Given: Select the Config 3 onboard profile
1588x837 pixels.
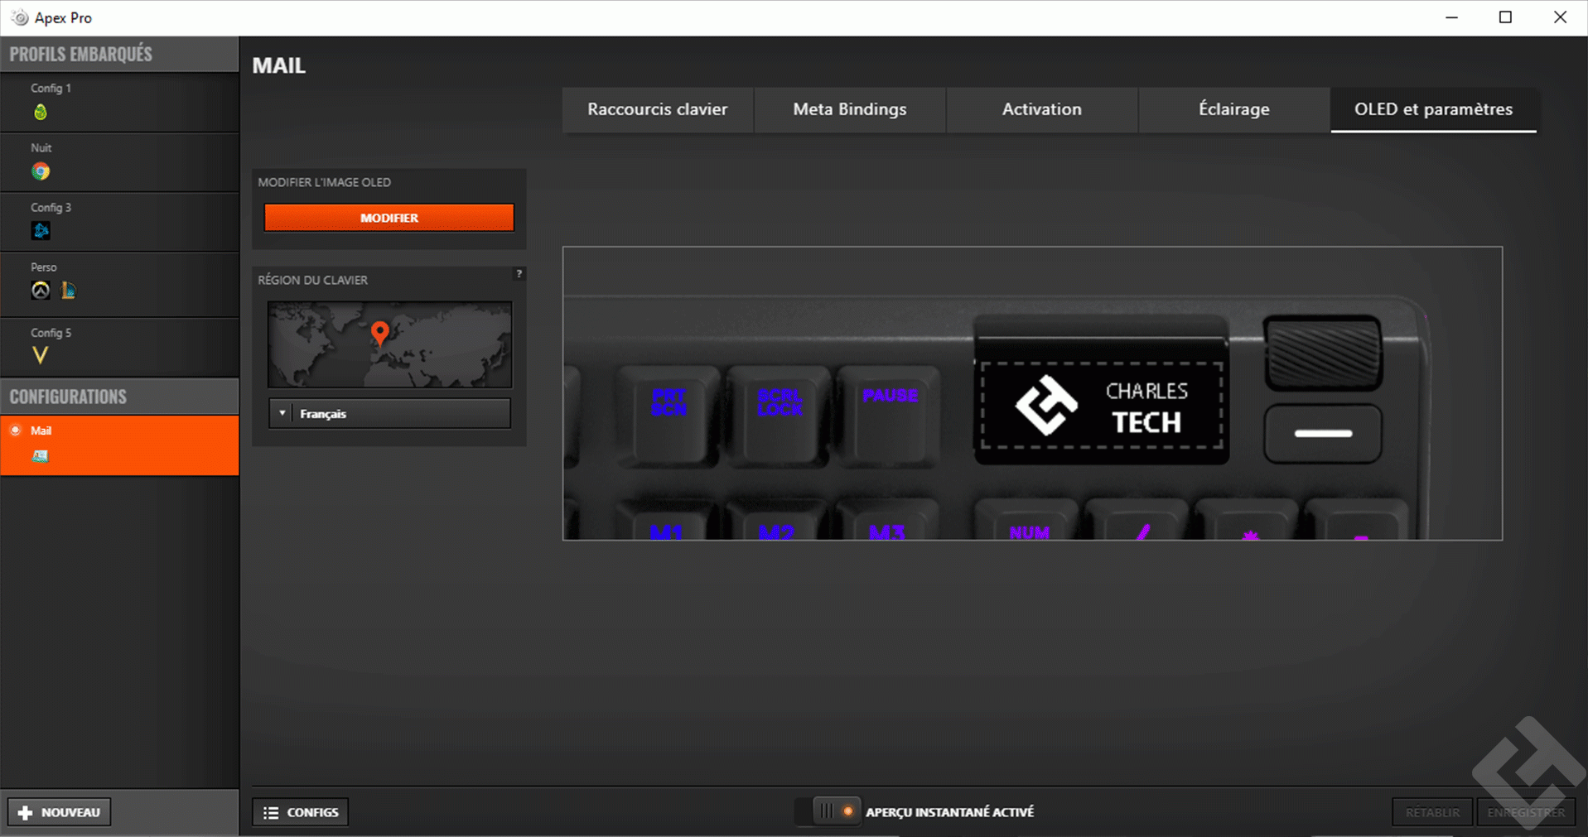Looking at the screenshot, I should pyautogui.click(x=119, y=222).
